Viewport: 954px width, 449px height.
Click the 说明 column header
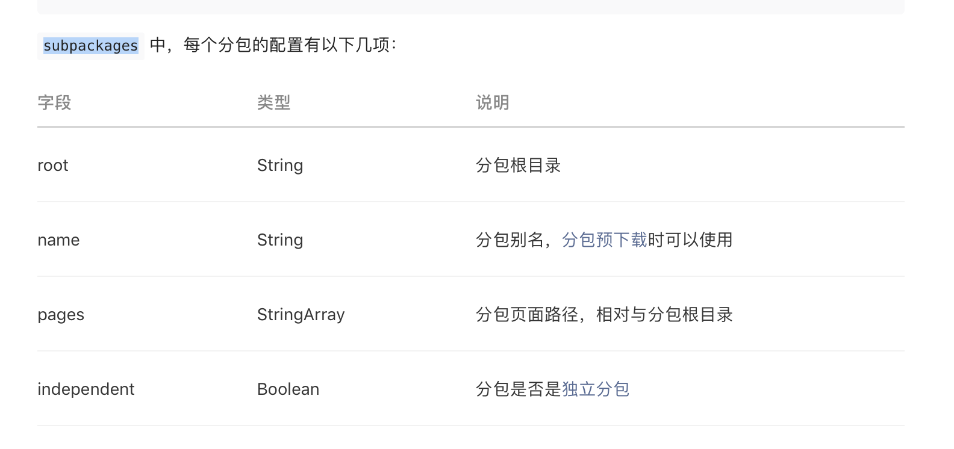coord(493,103)
